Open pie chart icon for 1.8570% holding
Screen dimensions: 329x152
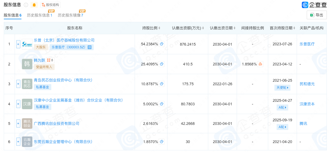162,142
